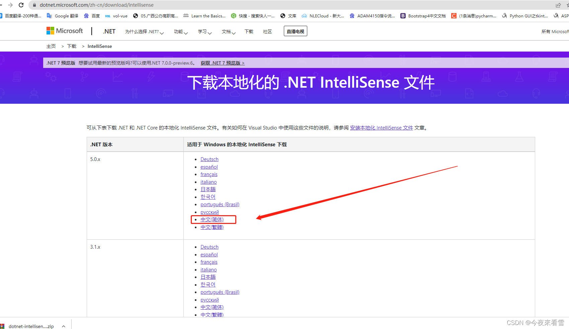Image resolution: width=569 pixels, height=329 pixels.
Task: Download 日本語 pack for 3.1.x
Action: click(208, 277)
